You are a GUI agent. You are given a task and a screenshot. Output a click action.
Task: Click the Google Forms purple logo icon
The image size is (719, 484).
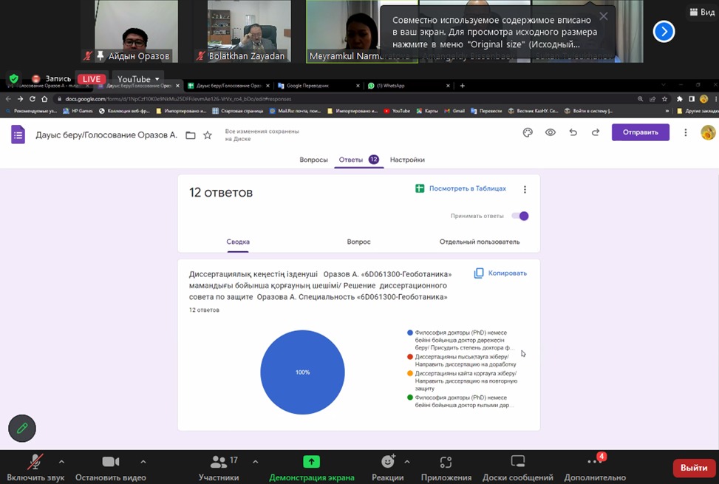click(x=18, y=134)
